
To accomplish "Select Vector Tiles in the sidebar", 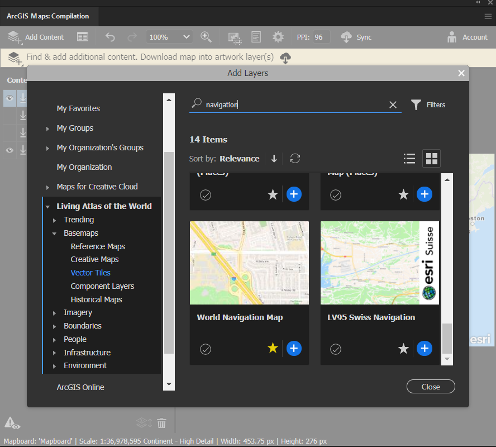I will pos(90,273).
